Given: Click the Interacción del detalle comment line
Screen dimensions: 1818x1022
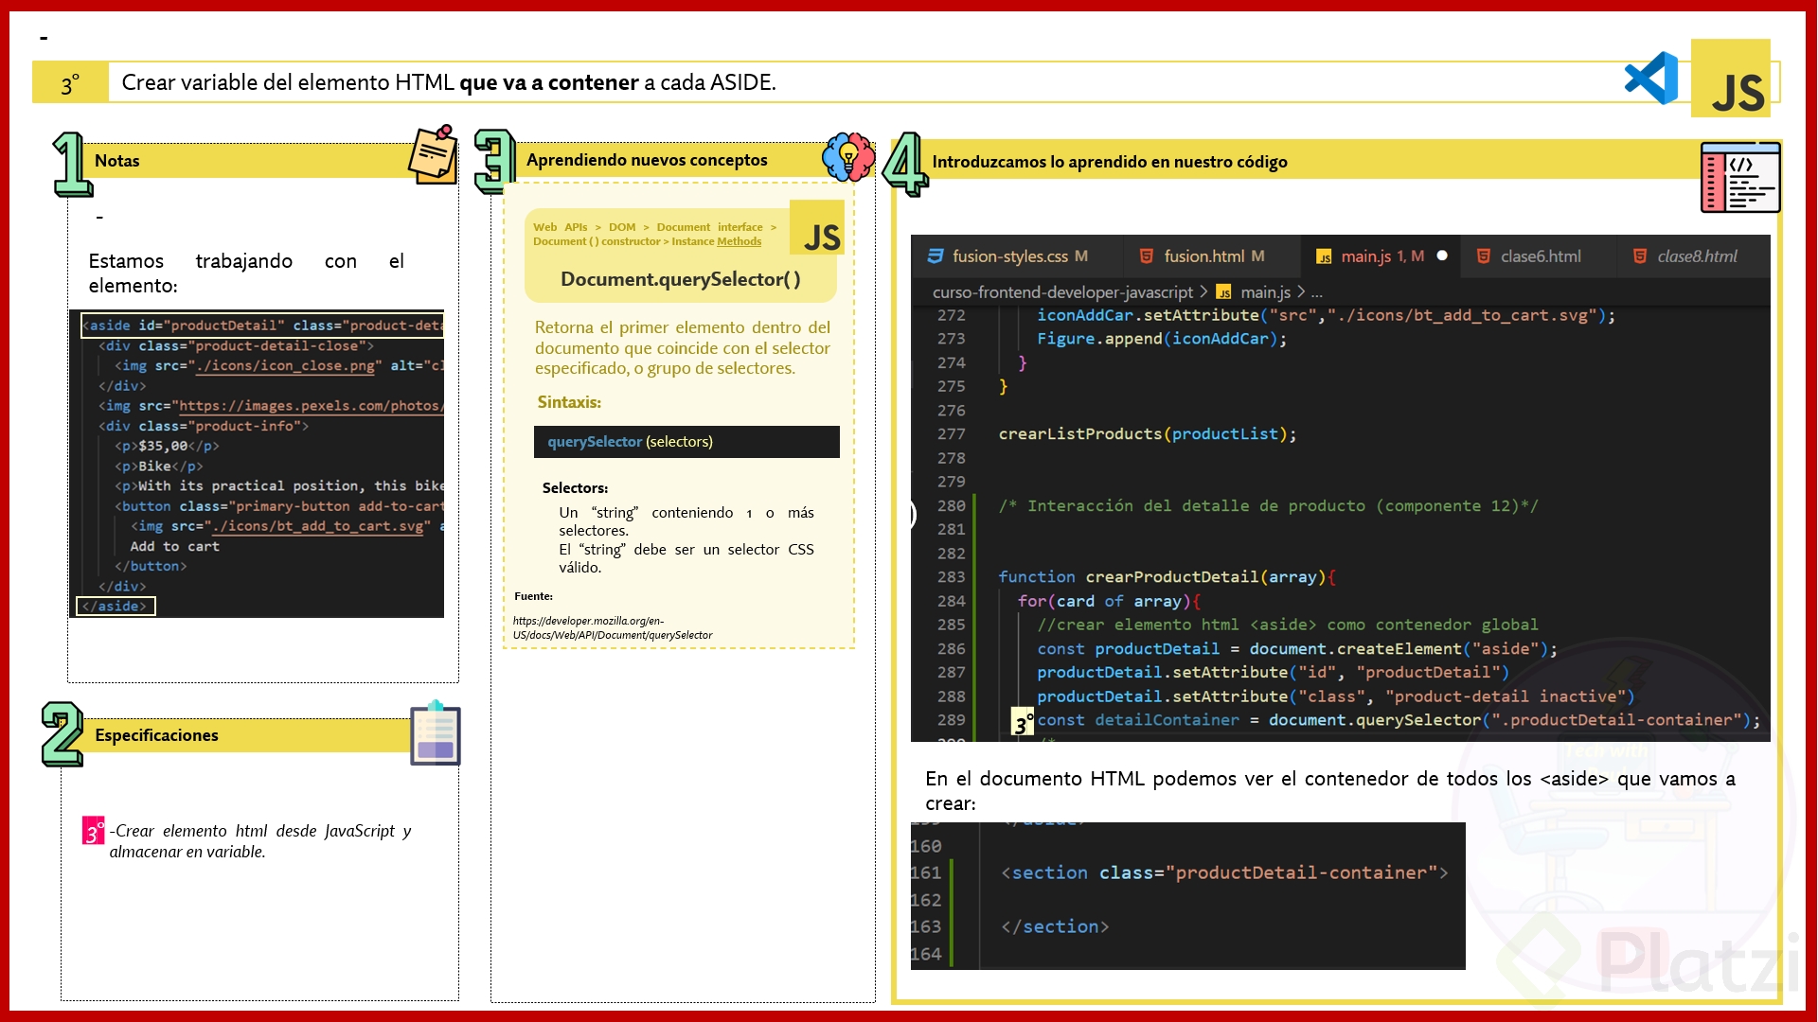Looking at the screenshot, I should click(1269, 506).
